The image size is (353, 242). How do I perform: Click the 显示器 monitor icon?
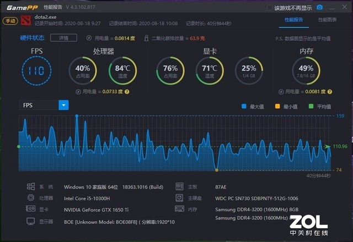31,221
